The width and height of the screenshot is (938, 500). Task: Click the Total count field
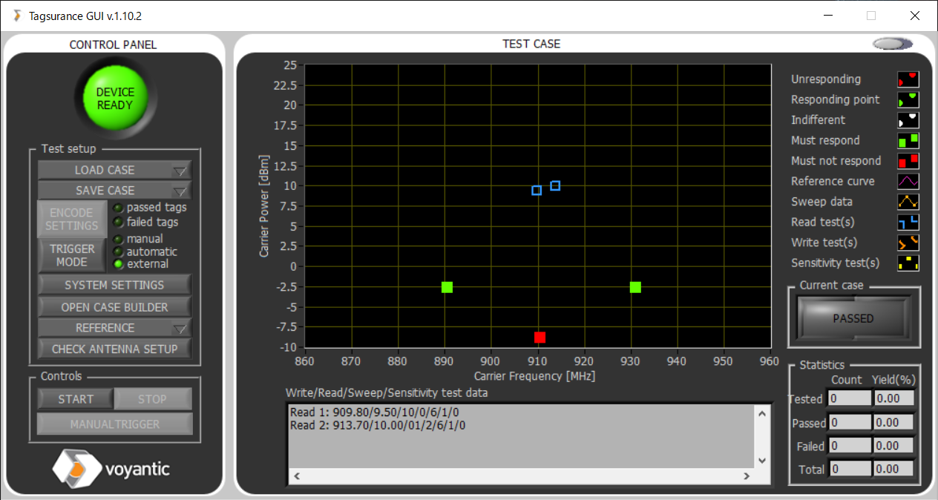[x=850, y=469]
